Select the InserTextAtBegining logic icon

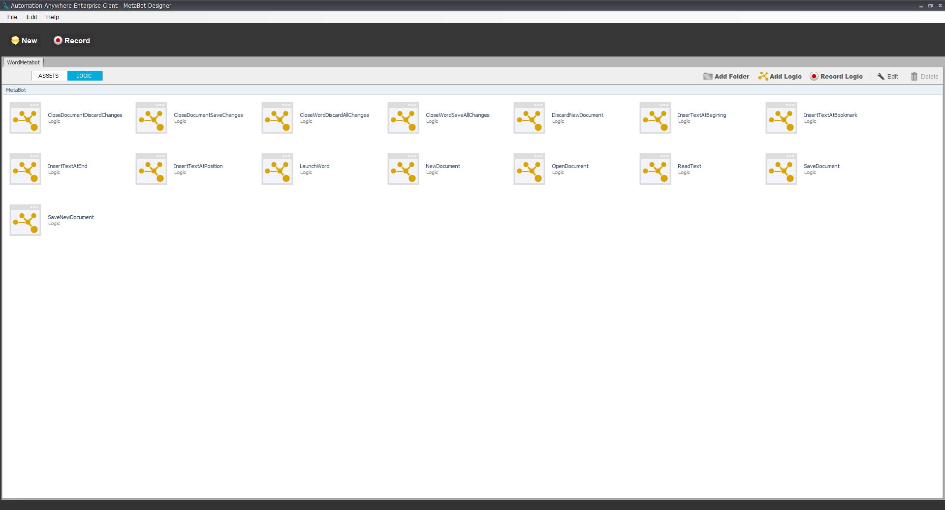[655, 118]
